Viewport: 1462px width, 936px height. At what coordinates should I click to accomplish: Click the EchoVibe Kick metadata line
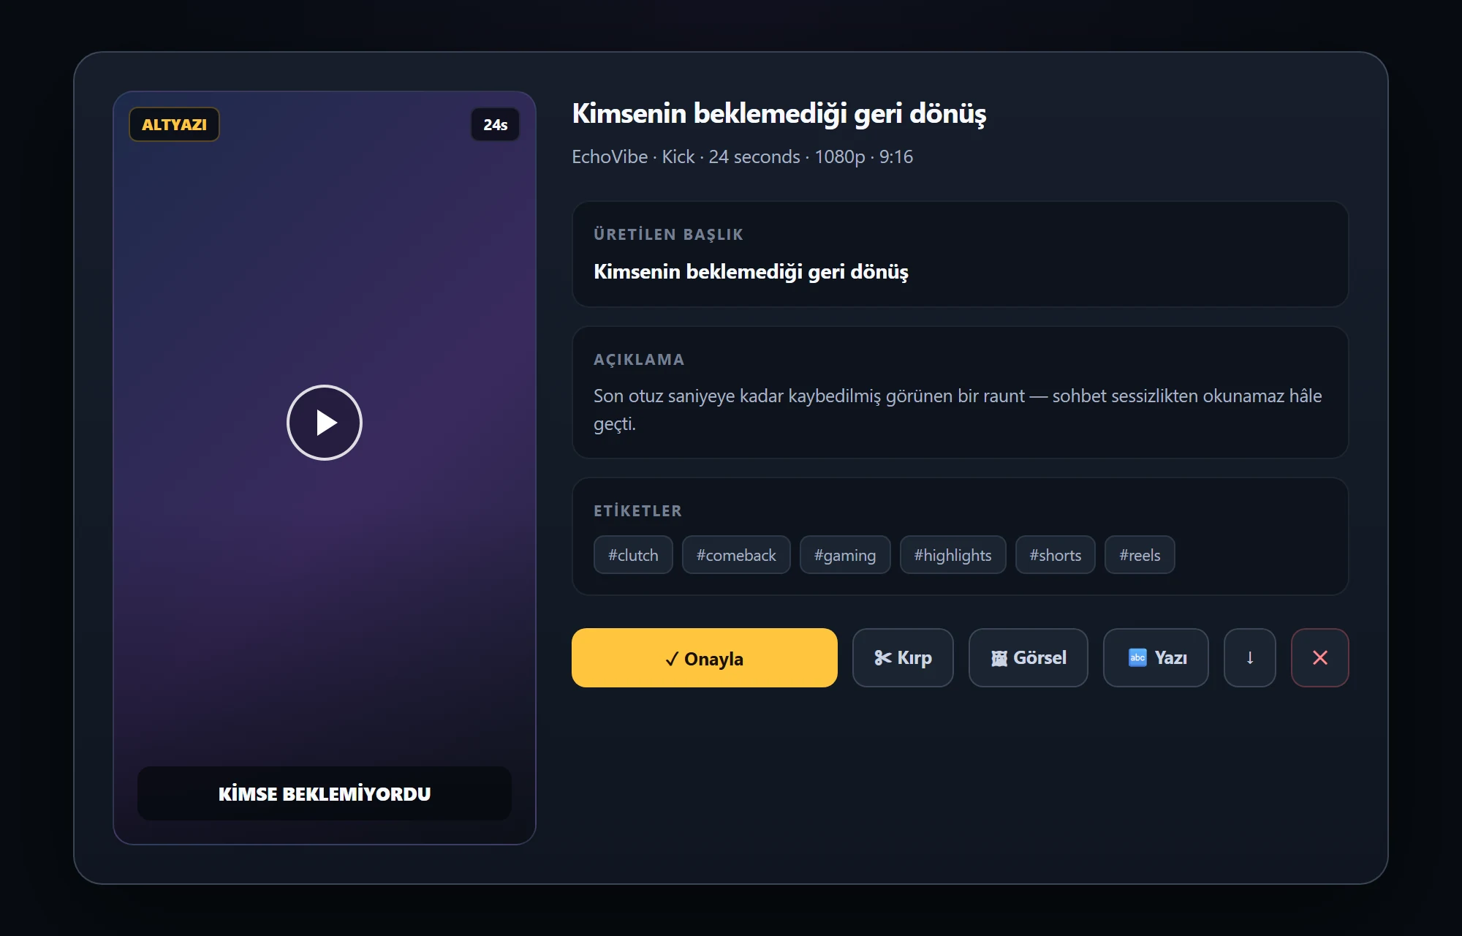click(743, 156)
